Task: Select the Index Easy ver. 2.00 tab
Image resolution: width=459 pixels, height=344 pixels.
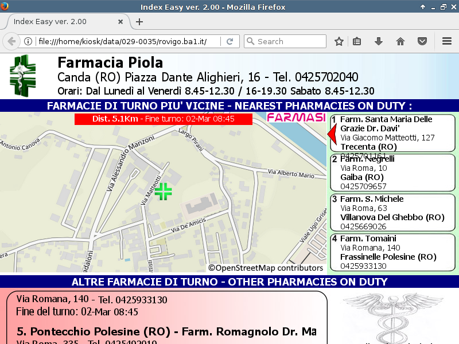Action: tap(63, 22)
